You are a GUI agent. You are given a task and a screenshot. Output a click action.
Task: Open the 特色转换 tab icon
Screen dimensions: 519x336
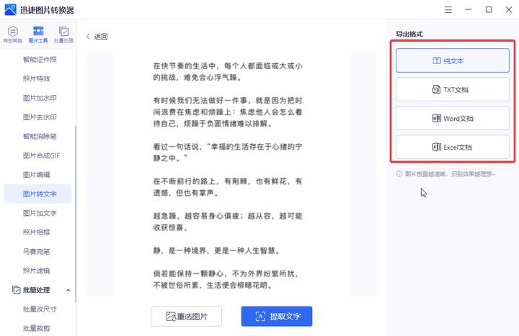tap(12, 34)
